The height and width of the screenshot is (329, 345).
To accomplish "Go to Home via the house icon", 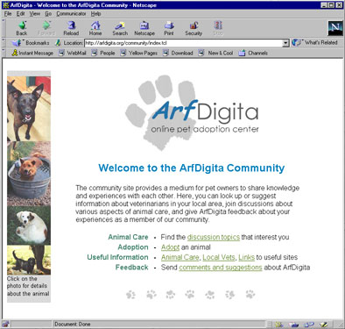I will 95,25.
